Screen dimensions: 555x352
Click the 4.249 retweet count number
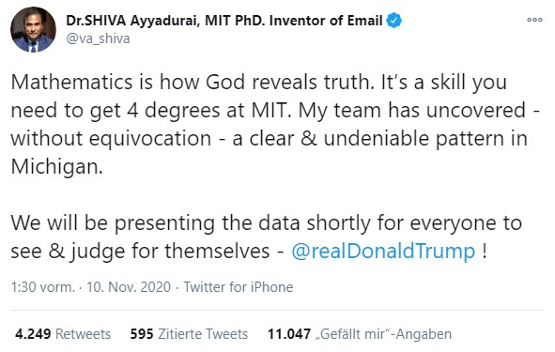coord(33,333)
